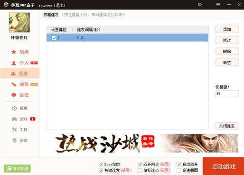Open the 游戏 sidebar section
The height and width of the screenshot is (175, 244).
point(20,119)
